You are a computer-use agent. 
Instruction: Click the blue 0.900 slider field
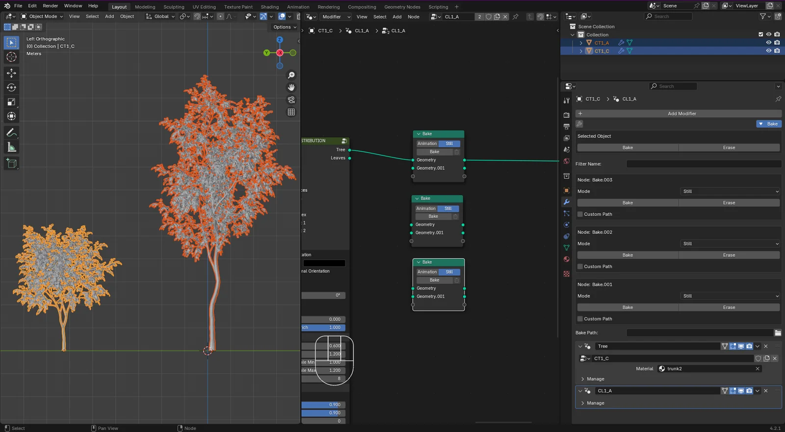323,405
